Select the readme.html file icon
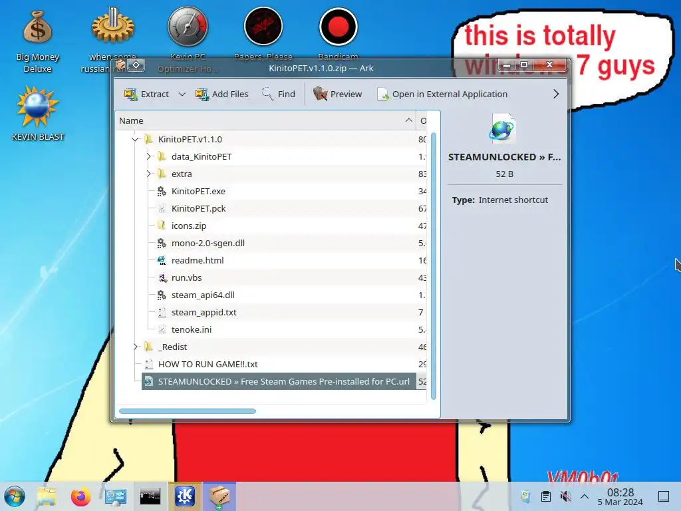 pyautogui.click(x=162, y=260)
